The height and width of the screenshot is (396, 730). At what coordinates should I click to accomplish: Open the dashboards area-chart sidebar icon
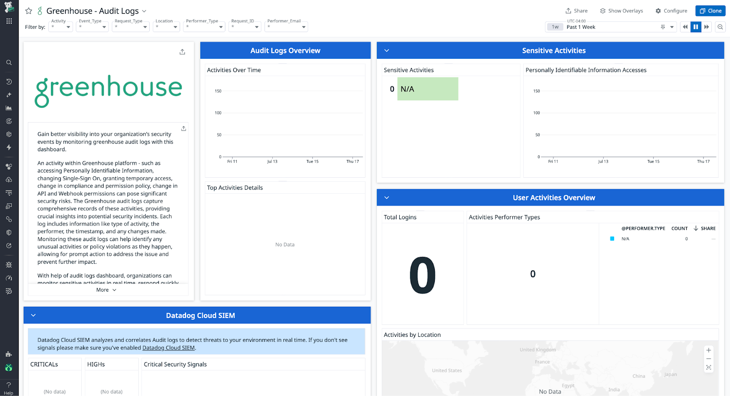[x=9, y=108]
